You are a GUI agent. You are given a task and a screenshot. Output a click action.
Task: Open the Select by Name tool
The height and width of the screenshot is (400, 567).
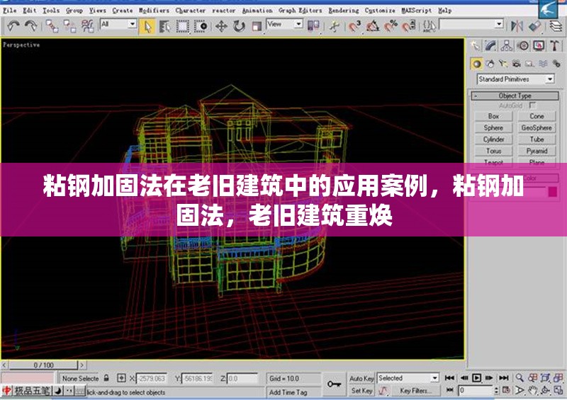pos(165,26)
